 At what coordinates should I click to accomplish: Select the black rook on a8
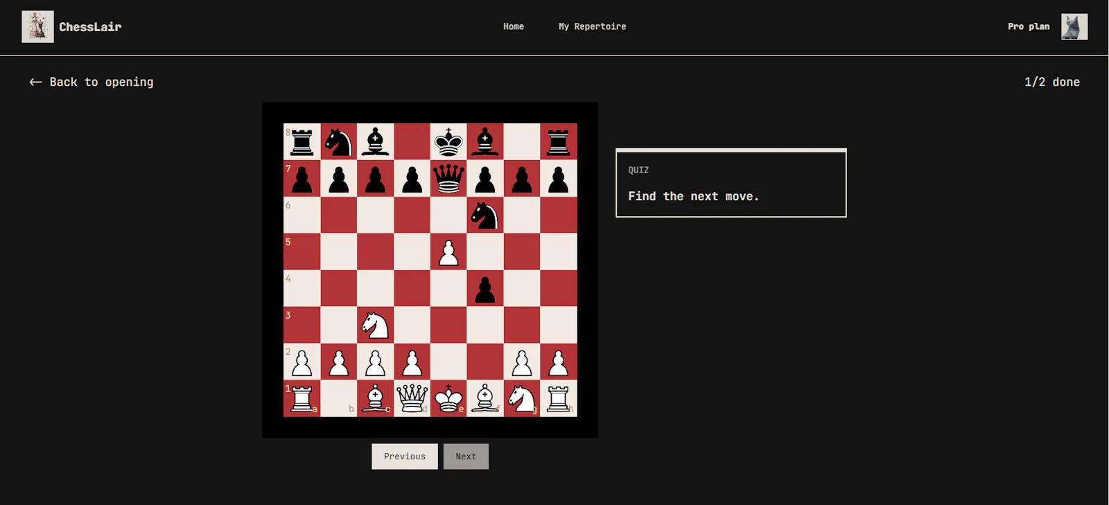[x=302, y=142]
